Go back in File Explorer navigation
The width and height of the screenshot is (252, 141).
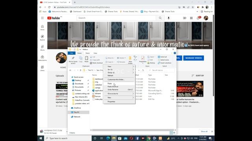click(x=70, y=70)
